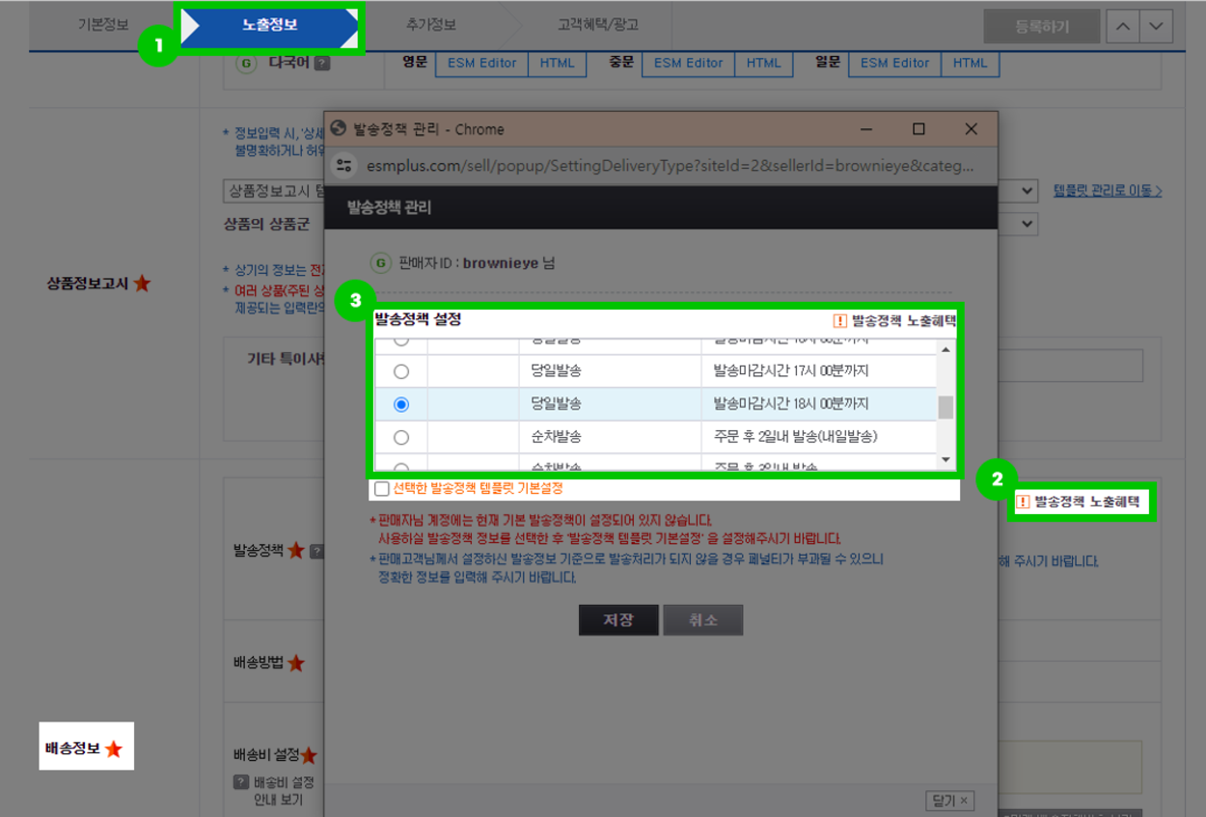The height and width of the screenshot is (817, 1206).
Task: Open the 중문 ESM Editor
Action: pyautogui.click(x=689, y=64)
